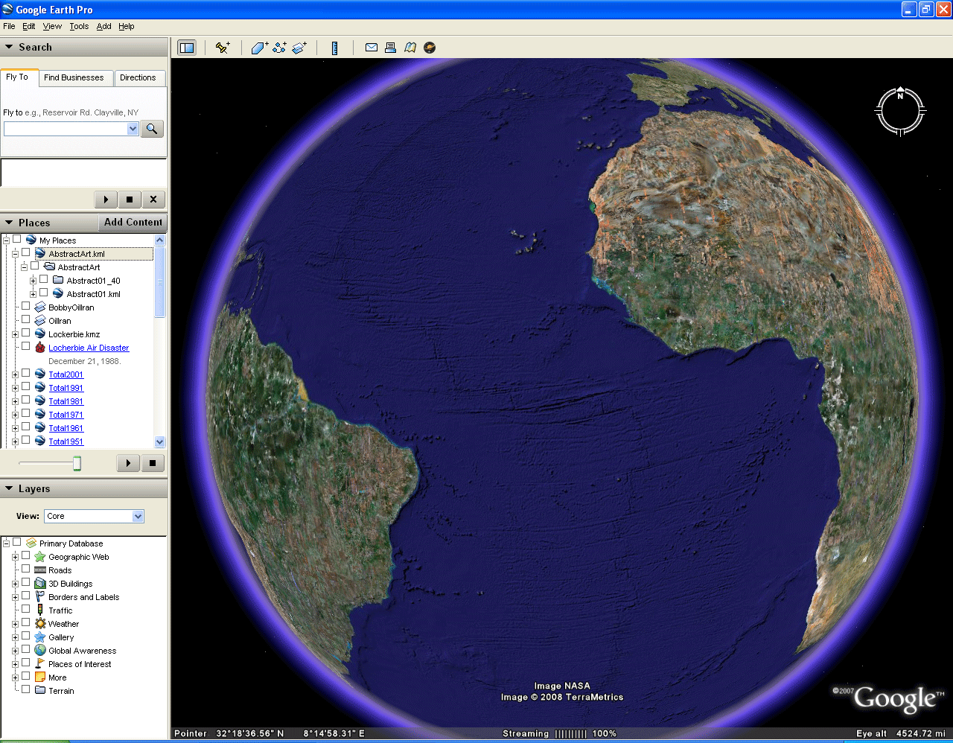Collapse the Search panel
This screenshot has height=743, width=953.
(x=9, y=47)
